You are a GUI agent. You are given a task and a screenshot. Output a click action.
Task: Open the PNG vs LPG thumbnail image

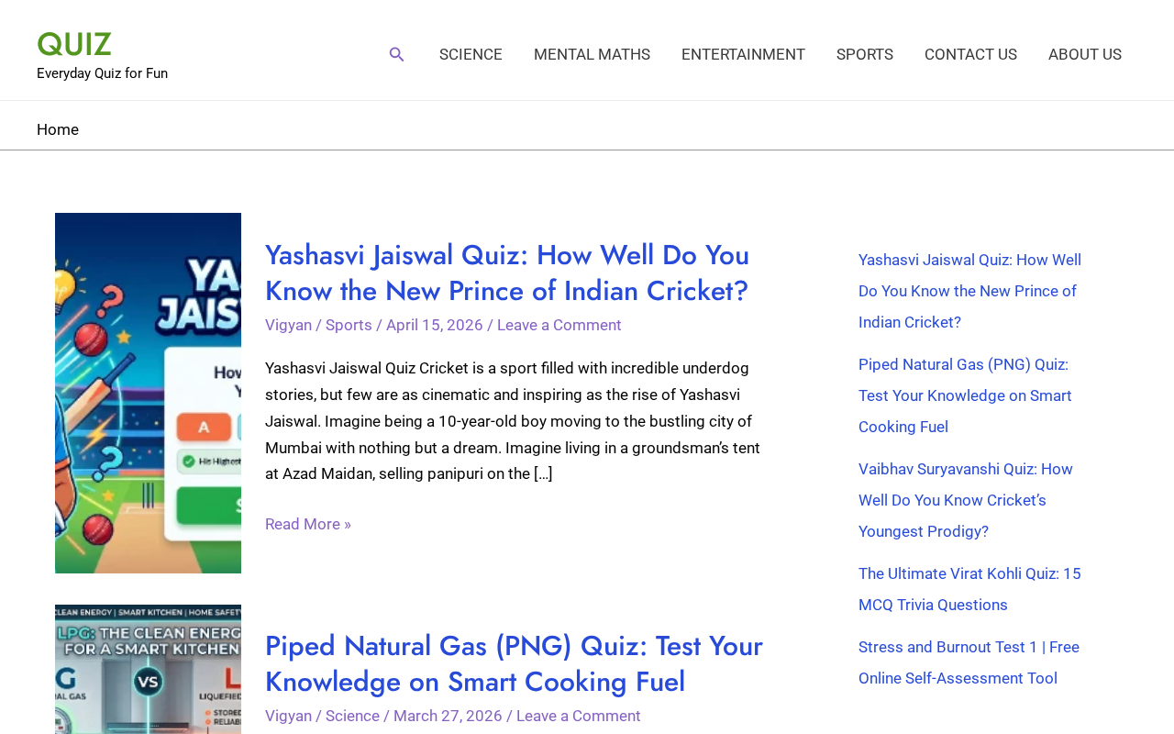click(148, 670)
